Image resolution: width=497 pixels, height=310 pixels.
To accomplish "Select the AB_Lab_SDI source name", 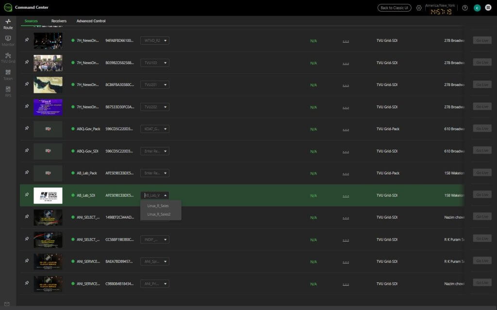I will tap(86, 195).
